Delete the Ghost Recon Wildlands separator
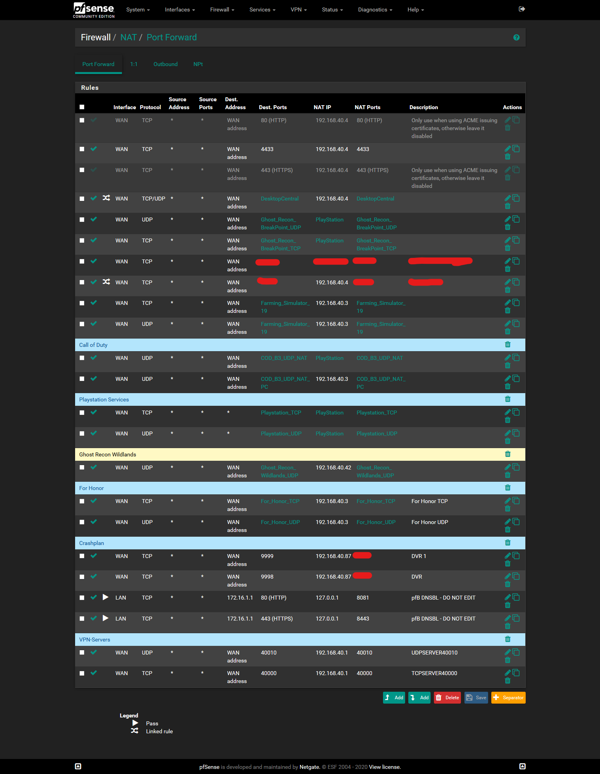The width and height of the screenshot is (600, 774). (x=508, y=454)
